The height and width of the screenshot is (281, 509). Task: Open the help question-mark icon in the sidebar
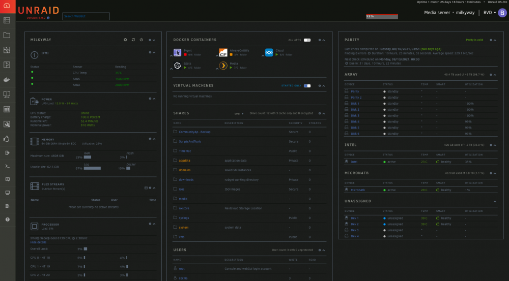[x=7, y=220]
